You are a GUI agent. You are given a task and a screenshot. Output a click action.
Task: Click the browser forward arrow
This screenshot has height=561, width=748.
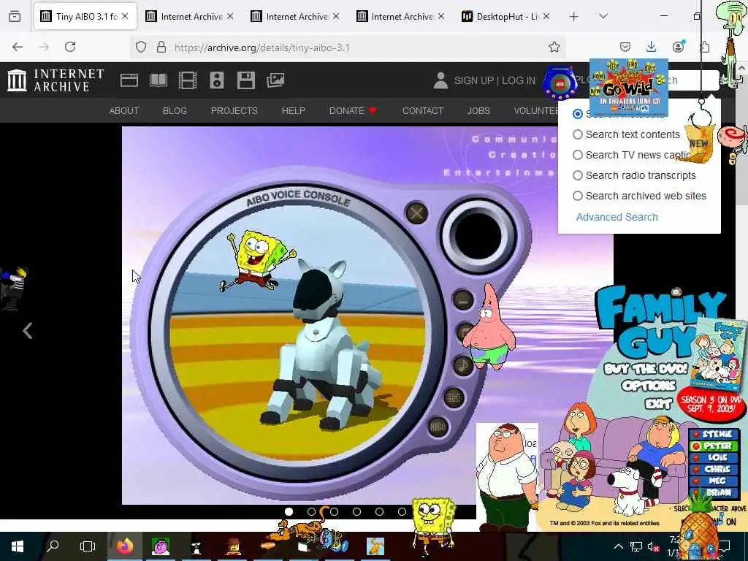click(x=44, y=47)
